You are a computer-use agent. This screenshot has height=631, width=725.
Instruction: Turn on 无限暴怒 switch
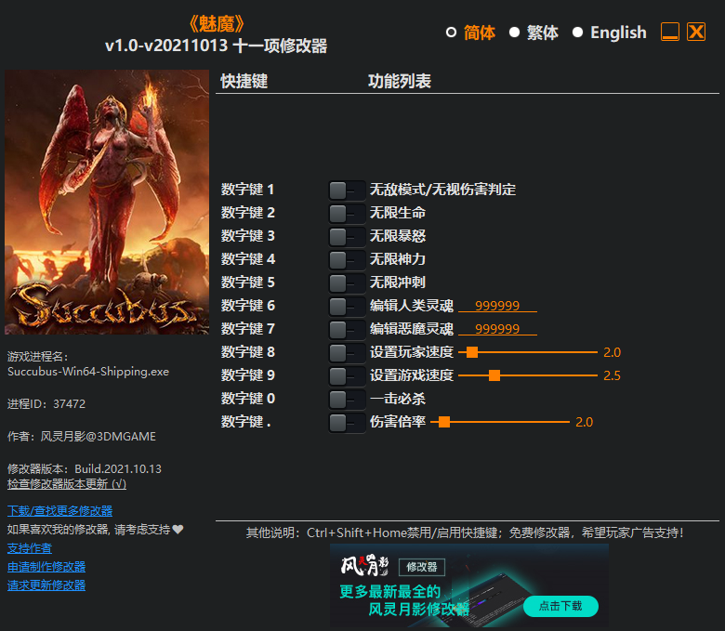click(347, 236)
